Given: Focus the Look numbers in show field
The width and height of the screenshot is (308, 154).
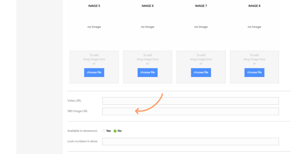Looking at the screenshot, I should coord(190,141).
